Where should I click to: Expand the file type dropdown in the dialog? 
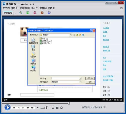point(80,82)
